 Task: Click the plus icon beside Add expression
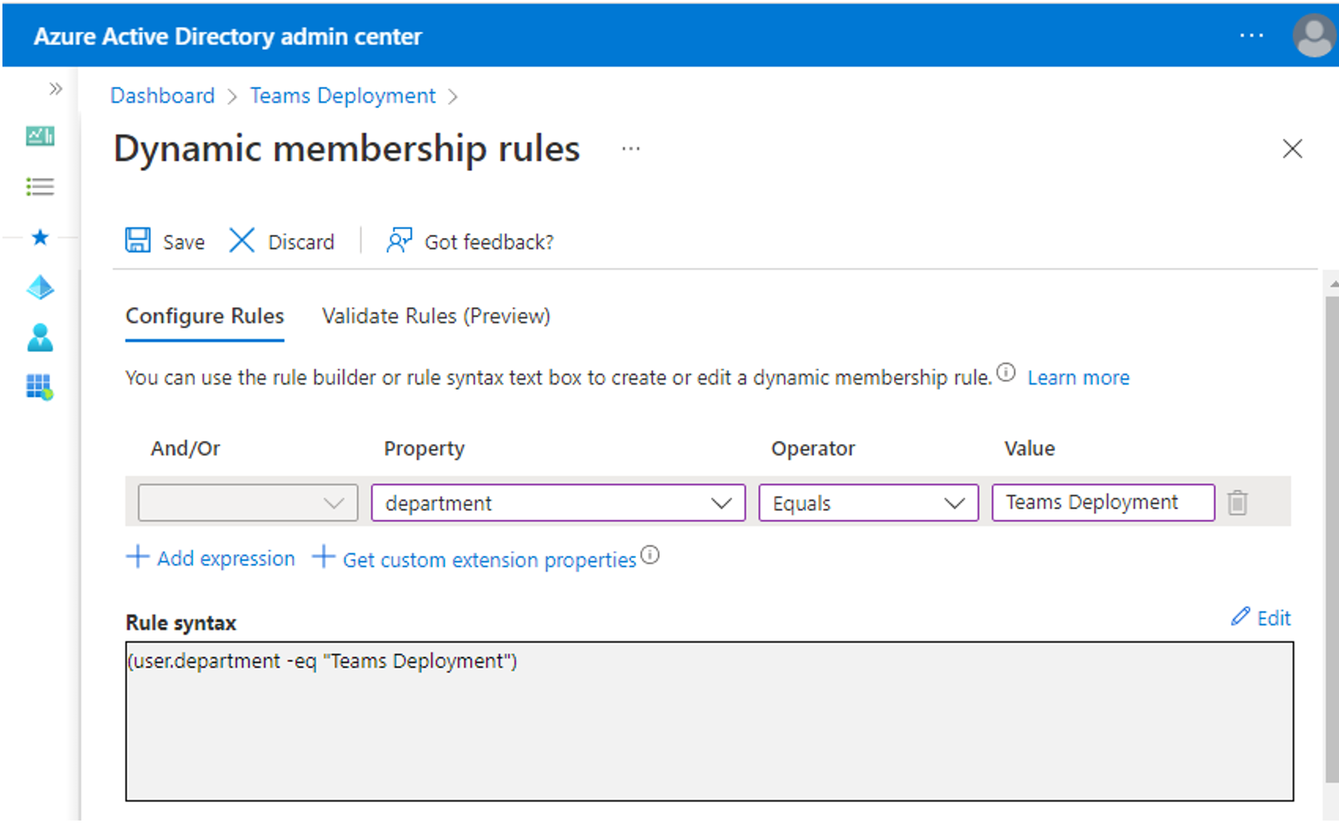click(137, 557)
